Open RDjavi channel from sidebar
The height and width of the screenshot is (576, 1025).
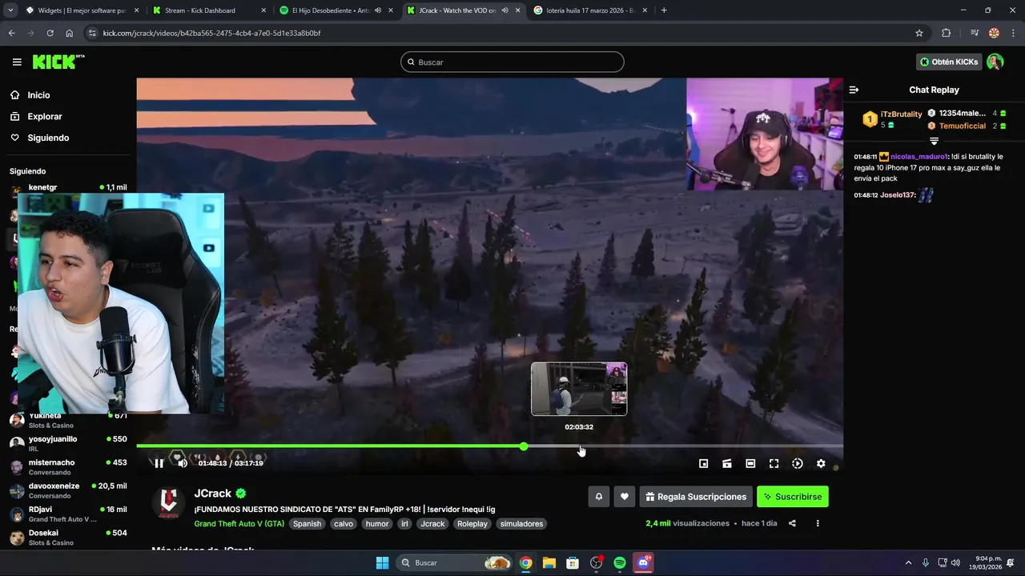point(67,514)
